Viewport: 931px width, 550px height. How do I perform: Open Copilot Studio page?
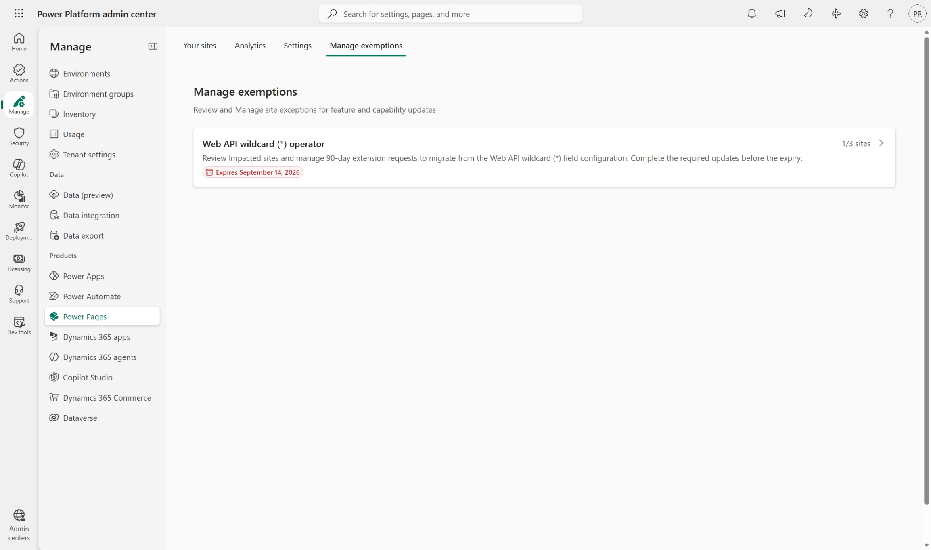pos(103,377)
